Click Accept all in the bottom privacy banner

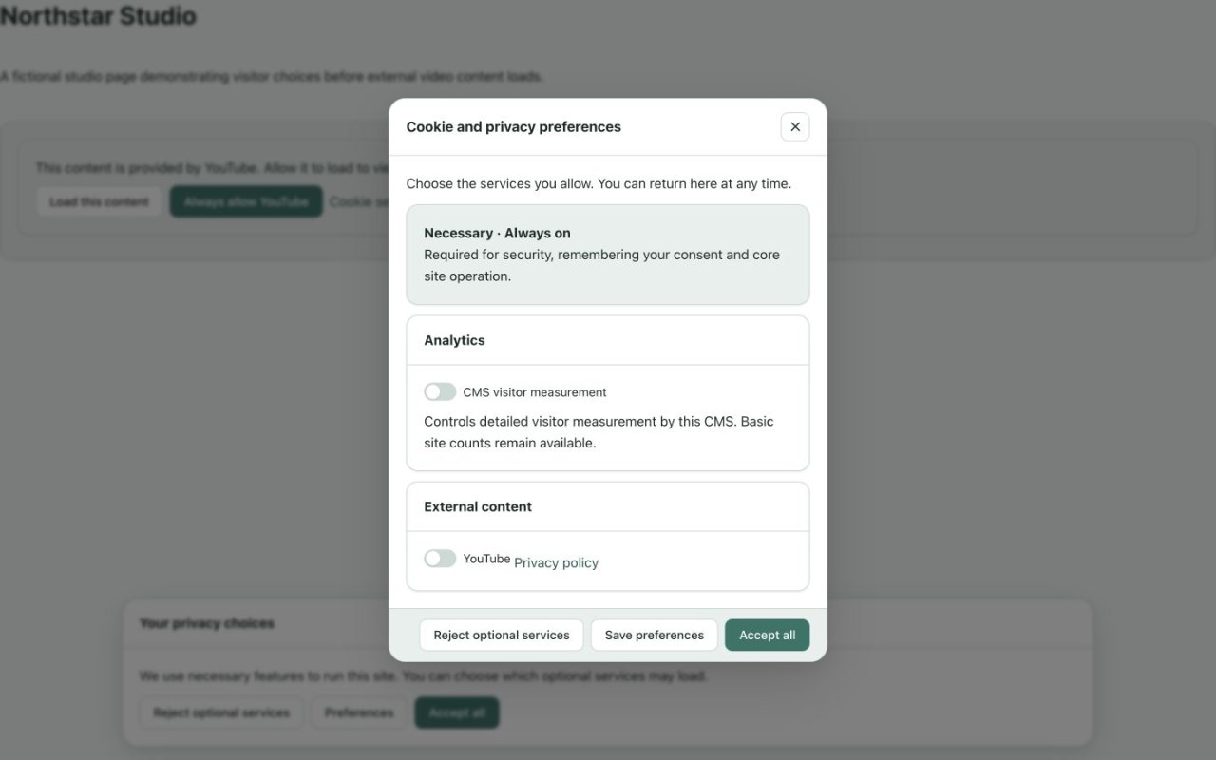coord(457,712)
